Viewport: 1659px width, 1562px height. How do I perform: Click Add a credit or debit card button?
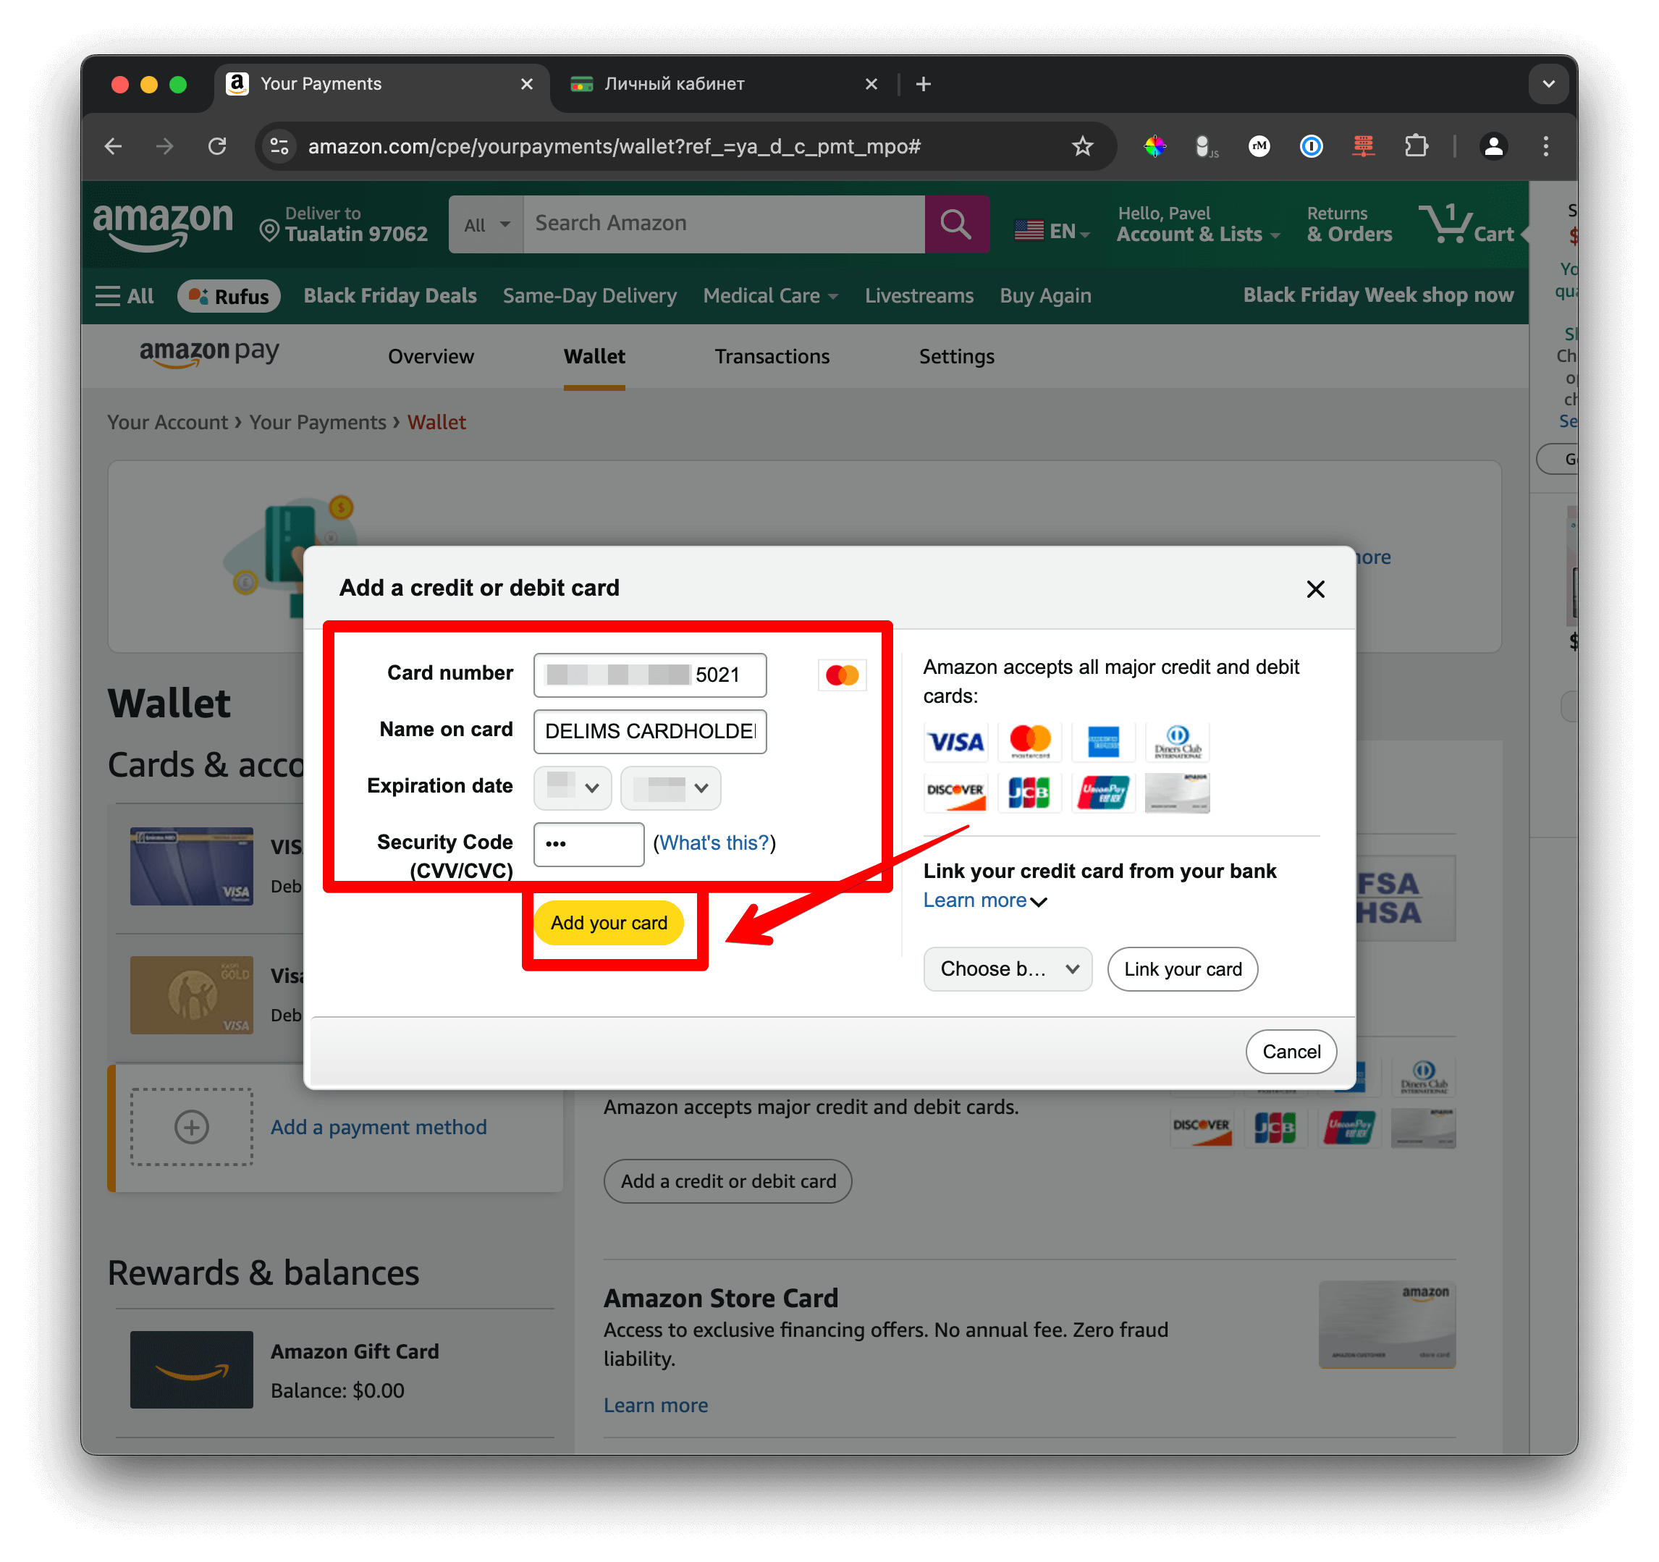[727, 1181]
